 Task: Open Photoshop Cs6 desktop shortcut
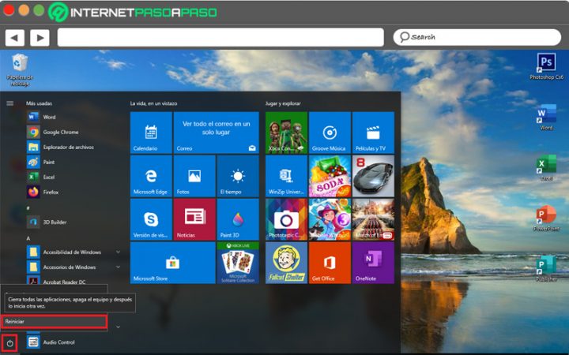point(546,65)
